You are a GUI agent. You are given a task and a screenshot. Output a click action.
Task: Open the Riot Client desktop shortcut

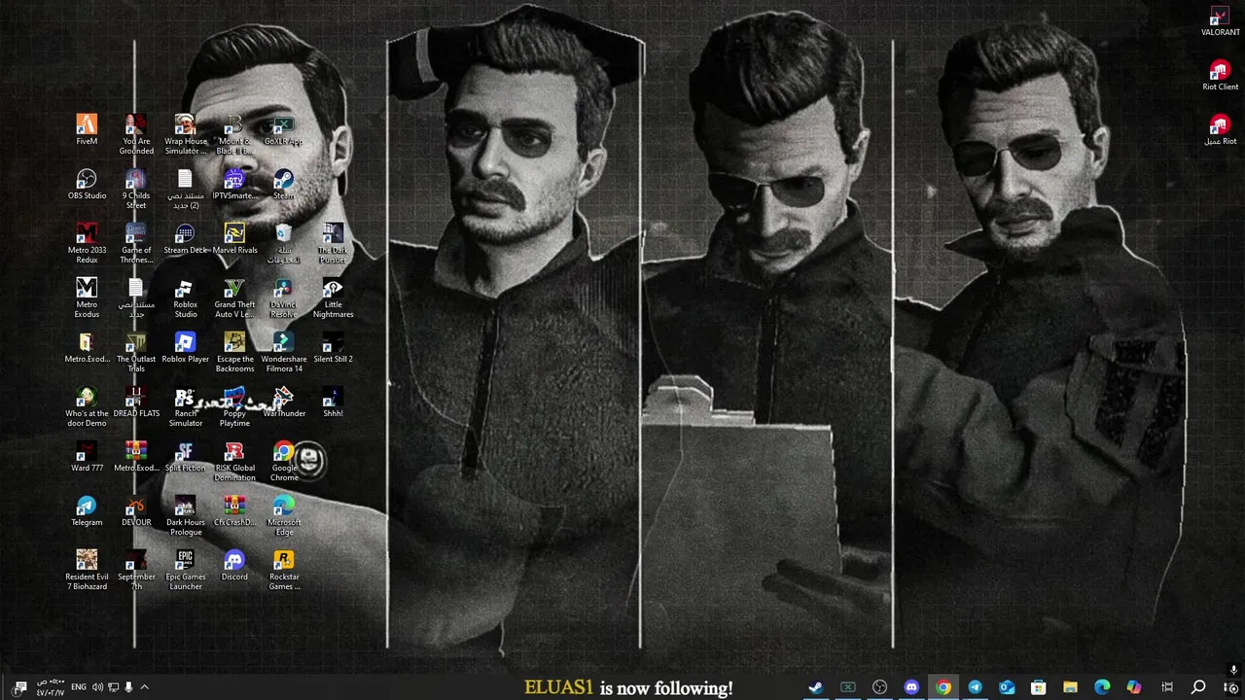[1220, 76]
